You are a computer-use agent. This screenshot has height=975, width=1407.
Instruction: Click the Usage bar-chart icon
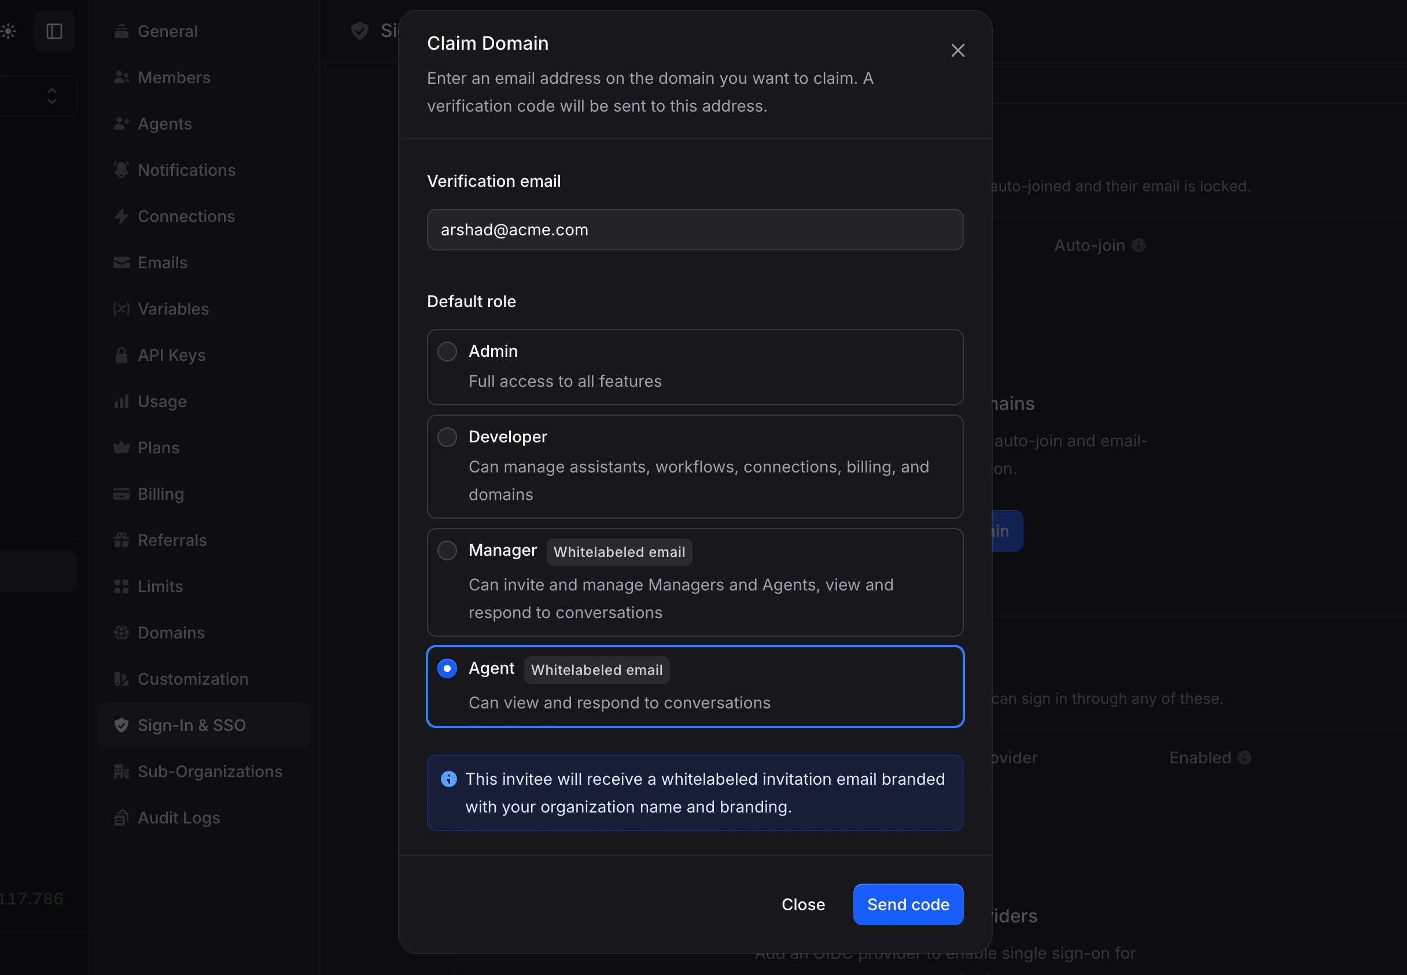[x=121, y=401]
